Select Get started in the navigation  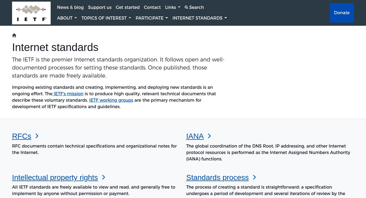tap(128, 7)
